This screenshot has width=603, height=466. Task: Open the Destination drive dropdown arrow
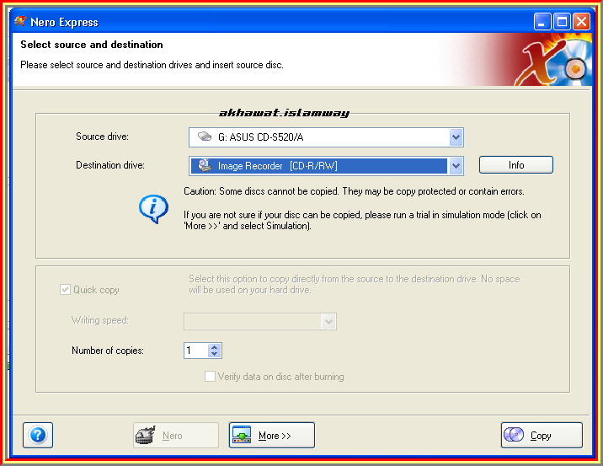[x=456, y=166]
